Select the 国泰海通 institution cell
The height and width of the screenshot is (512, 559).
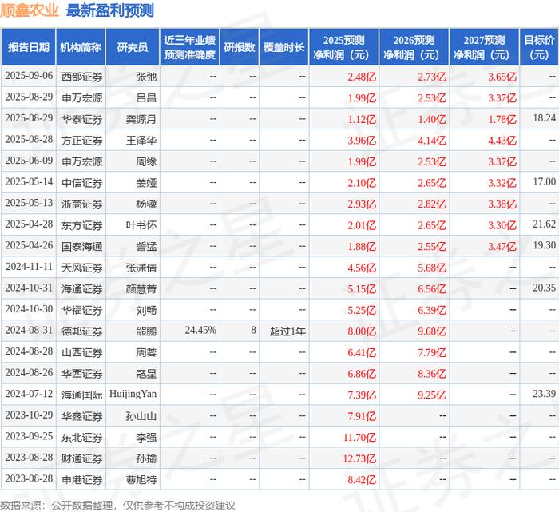tap(82, 246)
